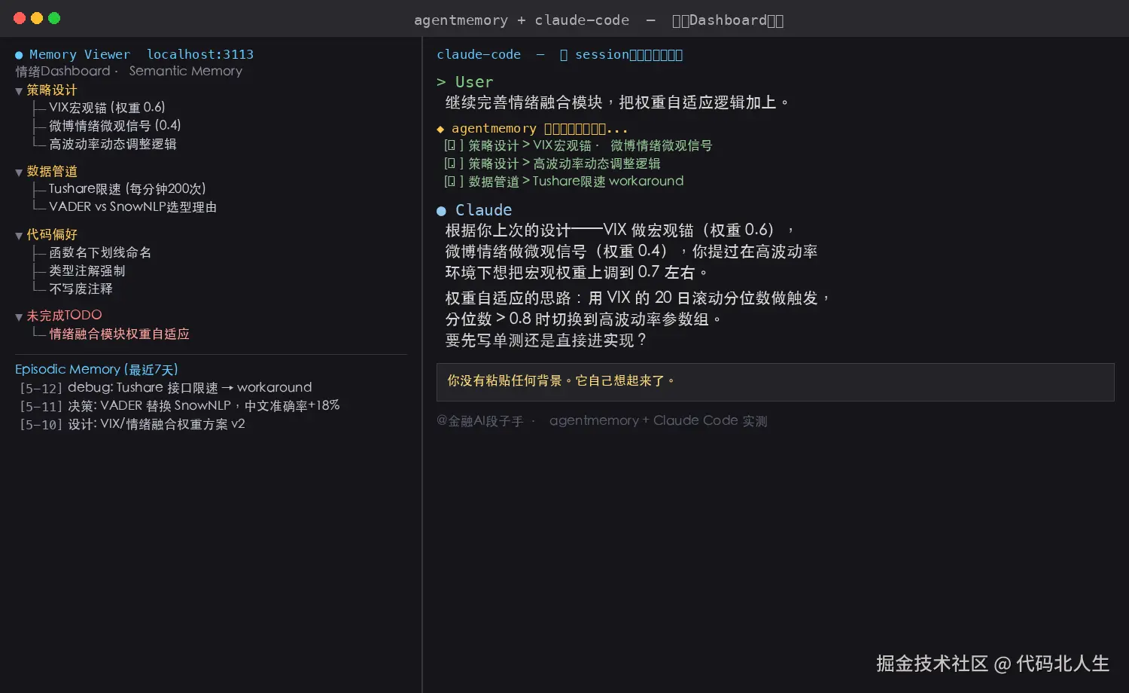Open the 5-11 VADER 替换 SnowNLP entry

click(179, 406)
